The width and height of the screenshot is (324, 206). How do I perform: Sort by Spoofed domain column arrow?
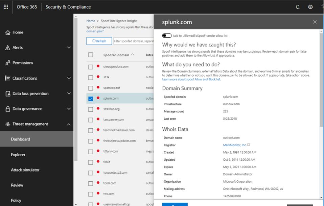coord(133,54)
